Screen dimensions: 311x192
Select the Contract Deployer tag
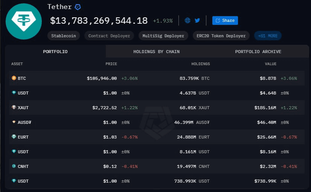pyautogui.click(x=109, y=36)
